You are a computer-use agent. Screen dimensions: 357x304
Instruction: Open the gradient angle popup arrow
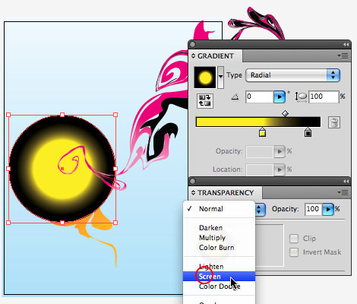[x=280, y=97]
